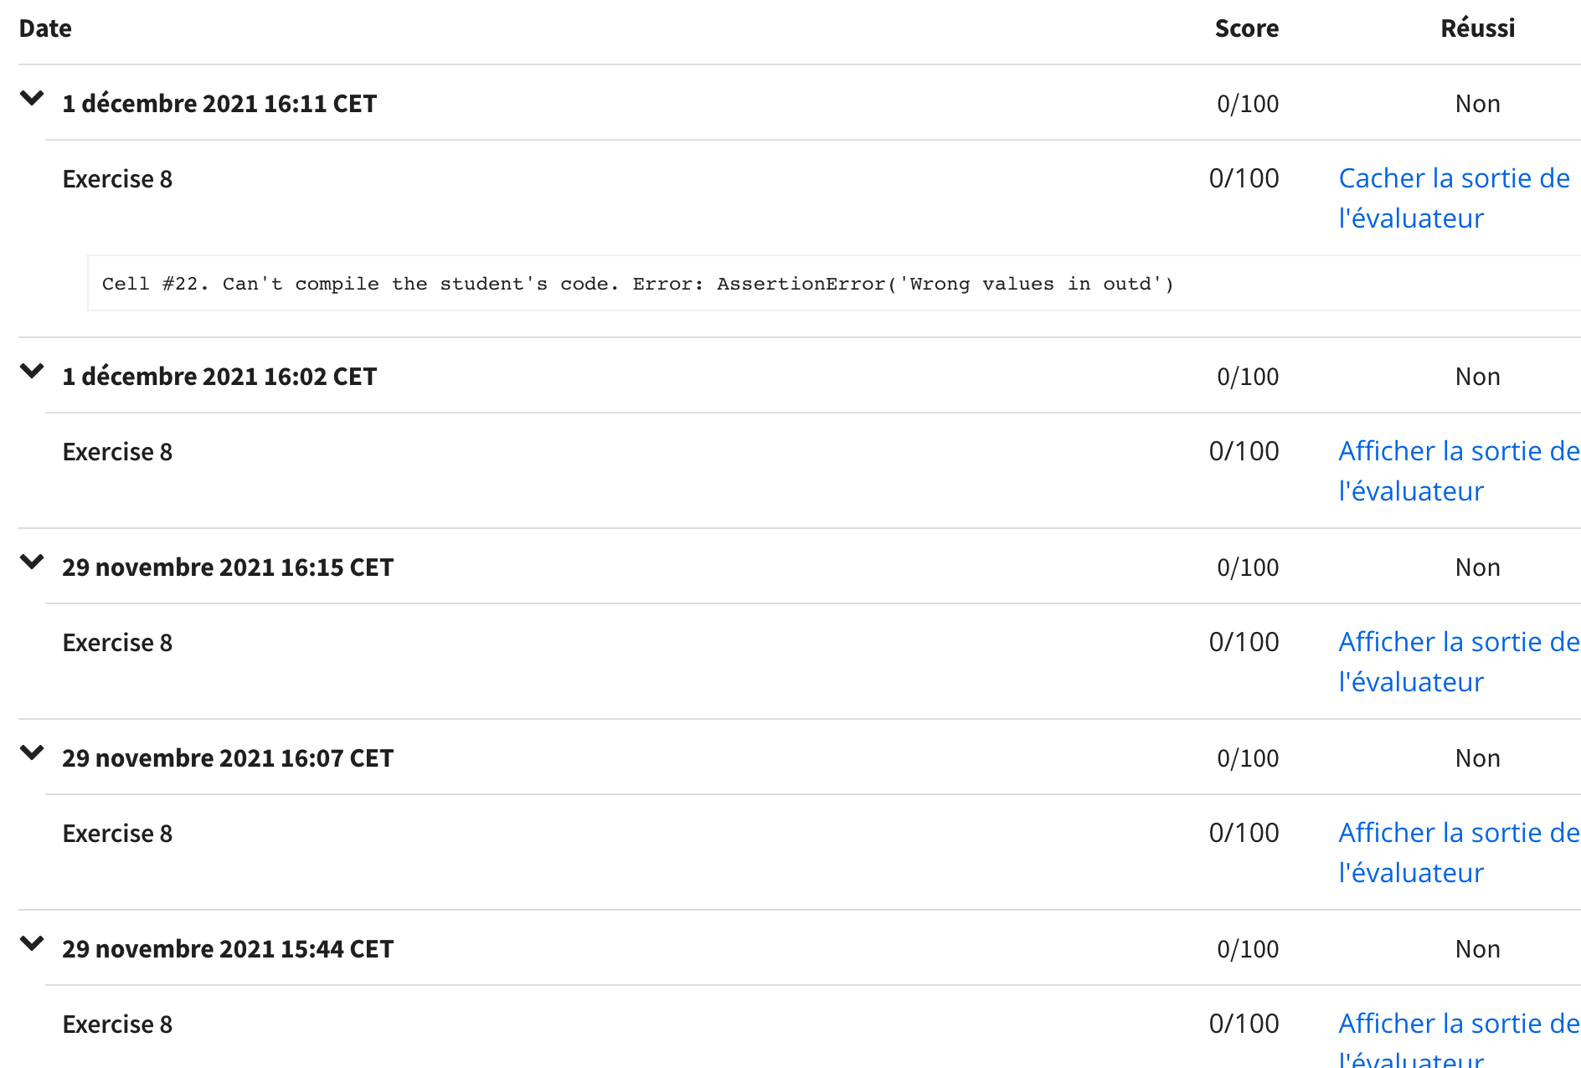Click the AssertionError grader output text box
The height and width of the screenshot is (1068, 1581).
[x=636, y=284]
